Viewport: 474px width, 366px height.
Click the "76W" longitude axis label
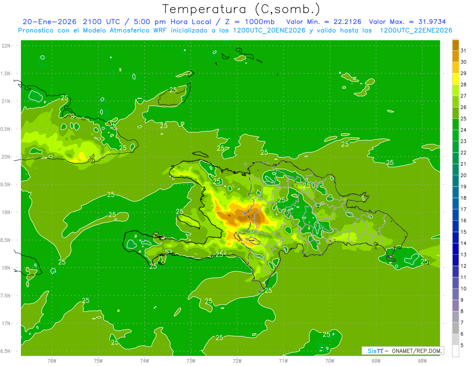pyautogui.click(x=52, y=361)
